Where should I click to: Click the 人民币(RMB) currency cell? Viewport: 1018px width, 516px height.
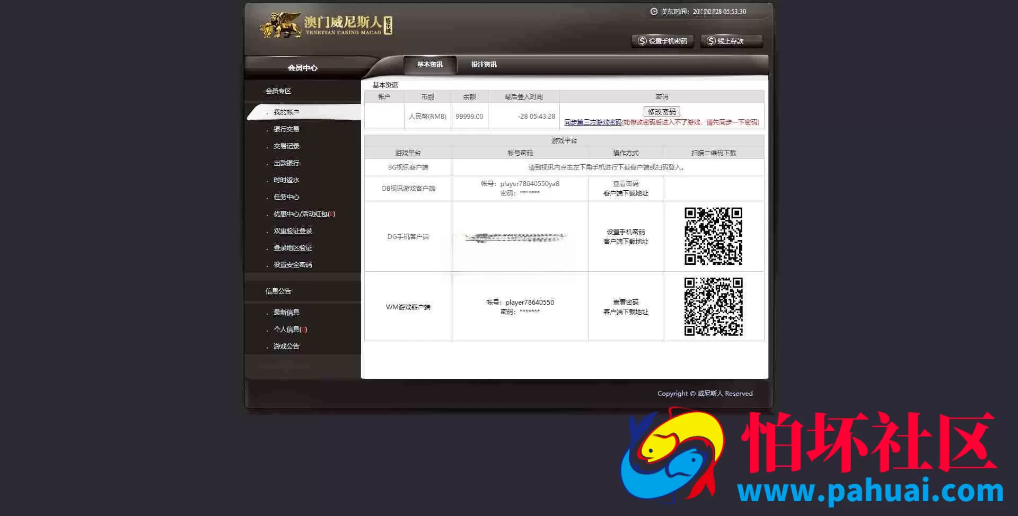427,117
